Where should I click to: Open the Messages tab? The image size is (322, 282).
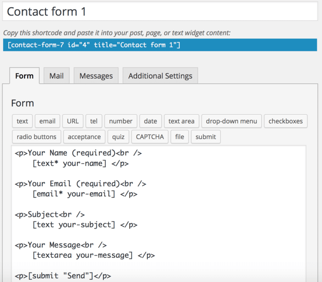96,76
